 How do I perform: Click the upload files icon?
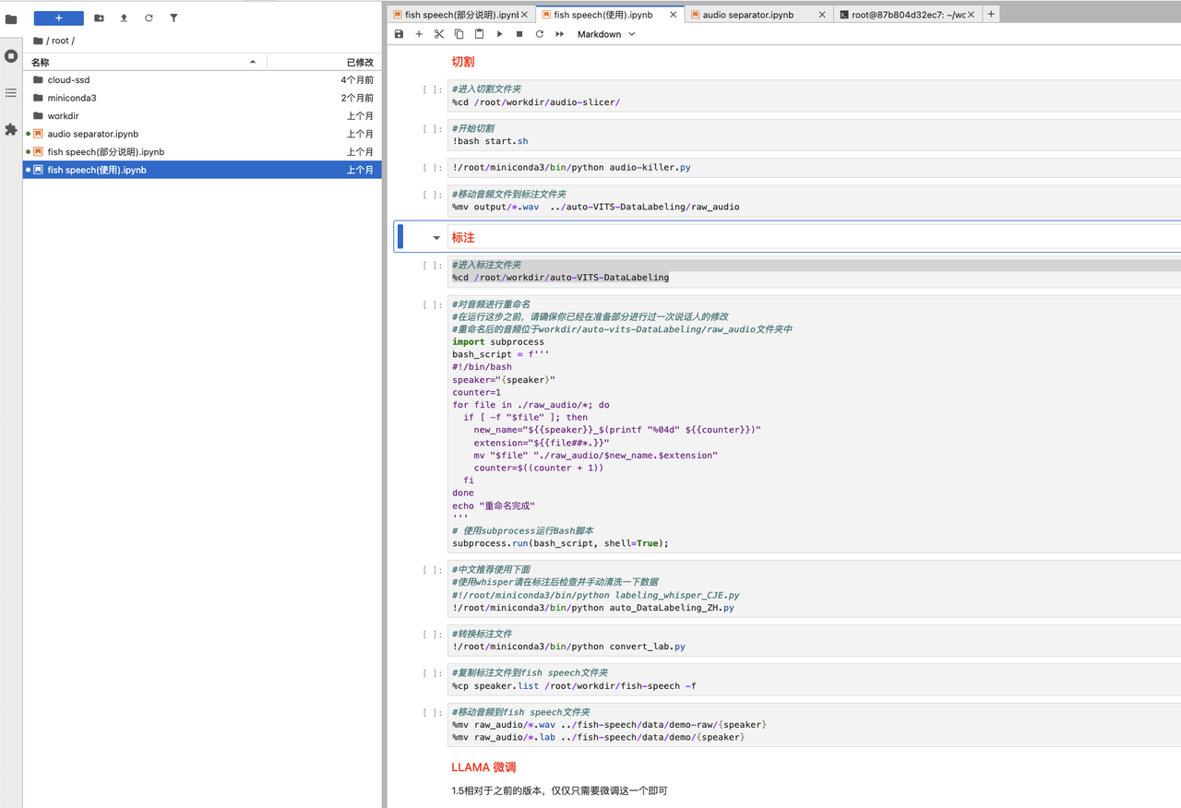coord(124,18)
